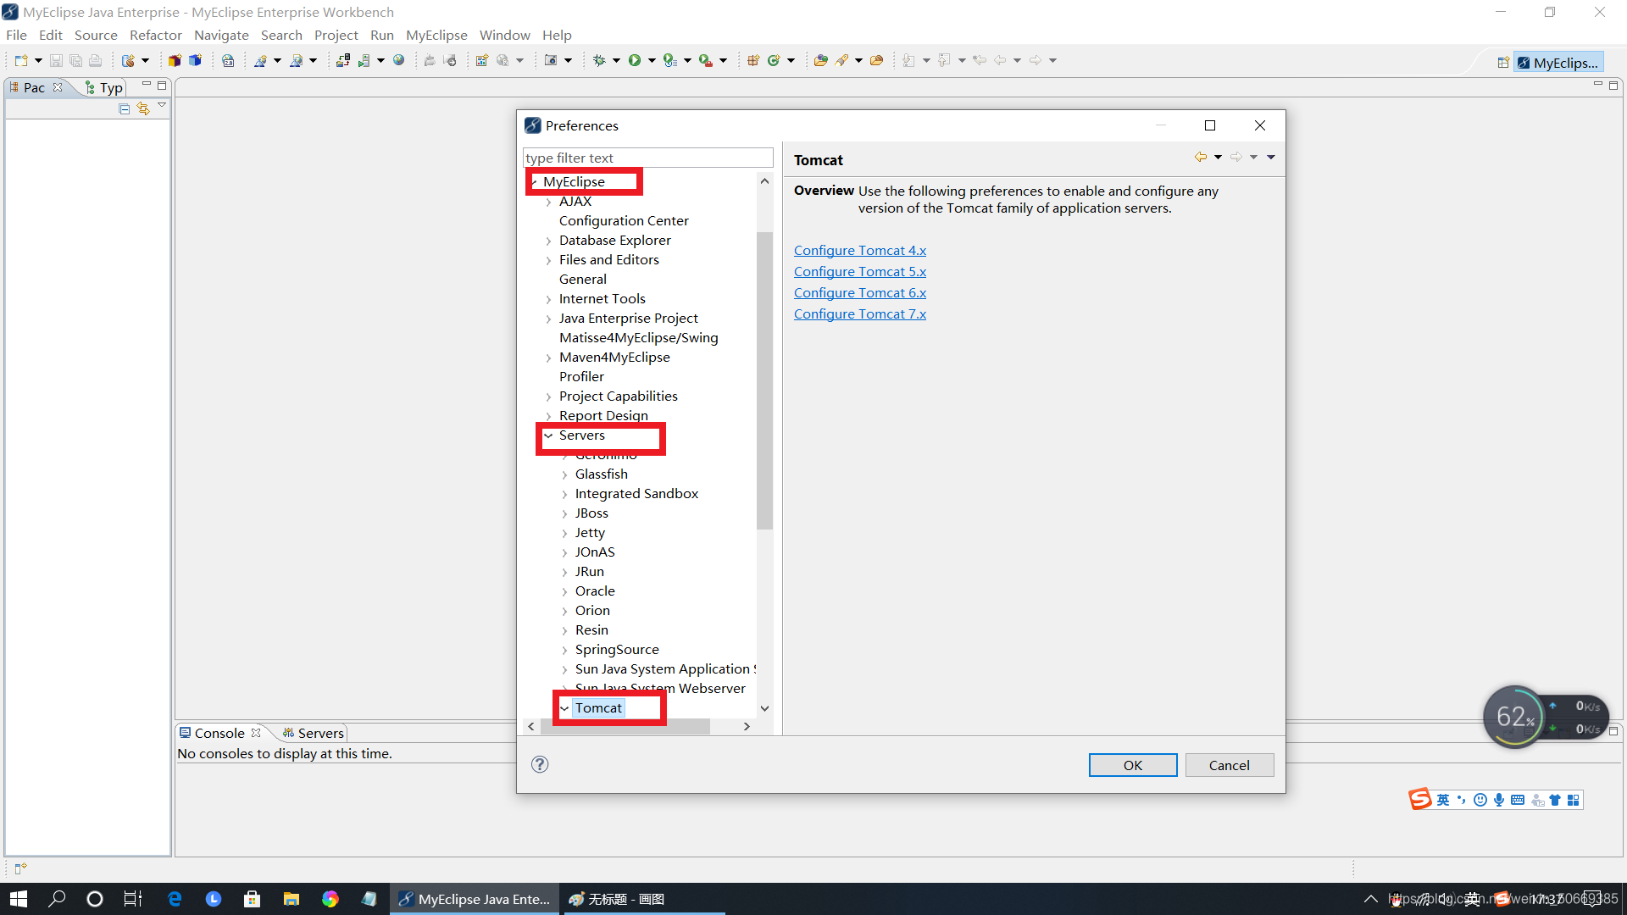Click the Configure Tomcat 7.x link
The height and width of the screenshot is (915, 1627).
tap(860, 313)
